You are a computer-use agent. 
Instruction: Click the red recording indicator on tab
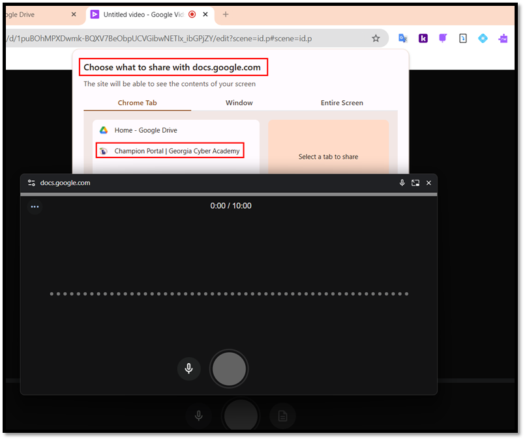coord(192,14)
